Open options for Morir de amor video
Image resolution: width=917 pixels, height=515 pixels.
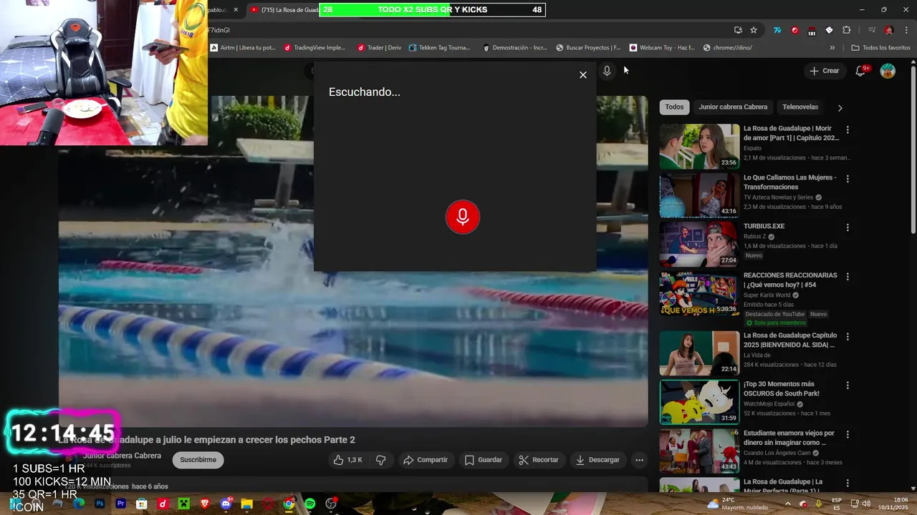click(x=848, y=130)
